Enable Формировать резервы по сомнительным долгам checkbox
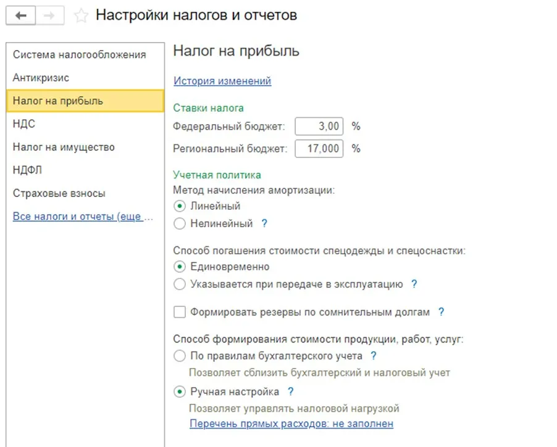This screenshot has height=447, width=557. click(x=180, y=312)
